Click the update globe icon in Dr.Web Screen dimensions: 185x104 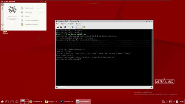pos(22,20)
